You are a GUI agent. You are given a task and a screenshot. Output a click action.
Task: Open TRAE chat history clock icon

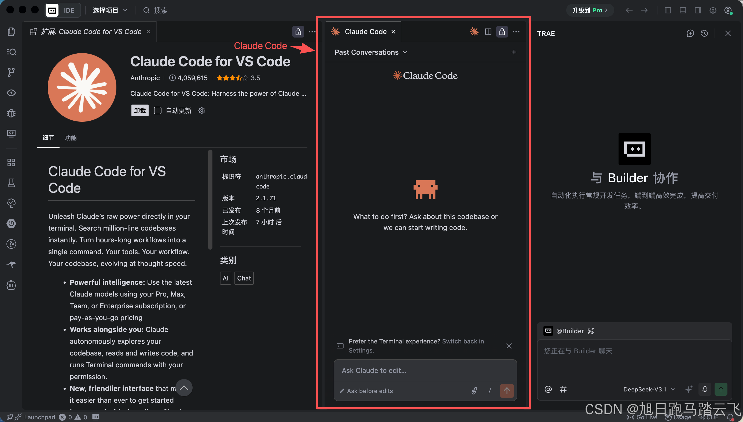(704, 33)
